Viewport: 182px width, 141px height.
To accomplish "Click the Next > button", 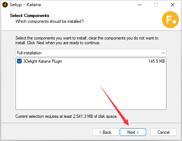I will [x=133, y=132].
